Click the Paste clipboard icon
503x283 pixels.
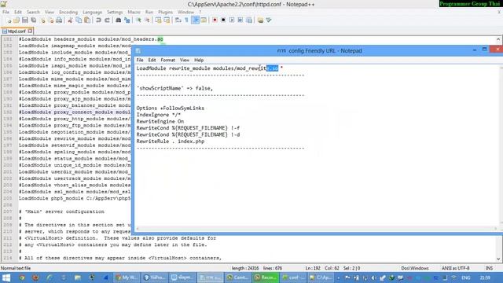[x=87, y=20]
